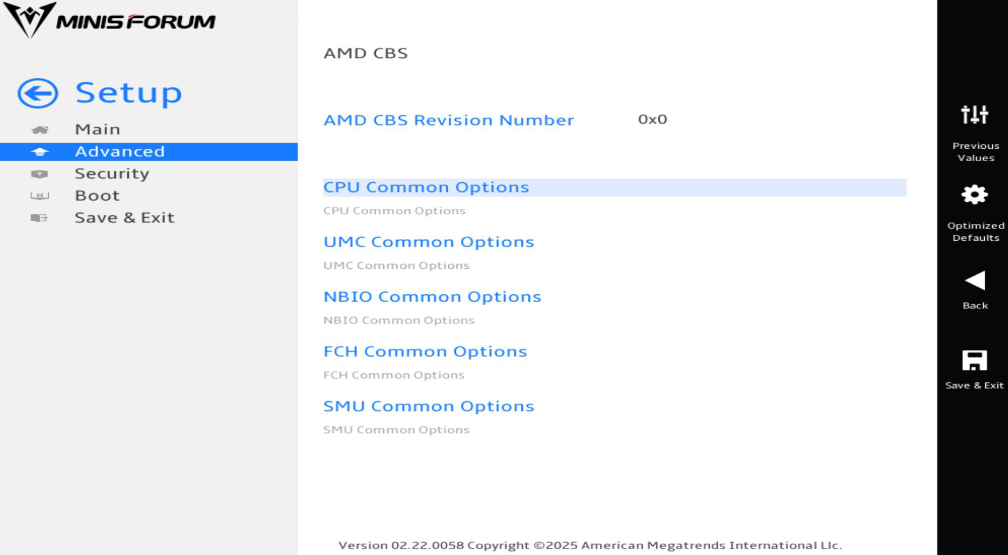Open FCH Common Options submenu

[x=425, y=352]
